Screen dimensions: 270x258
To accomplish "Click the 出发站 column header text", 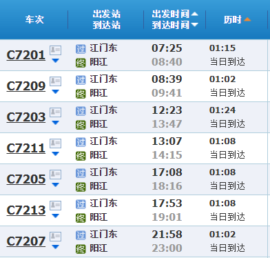I will [x=107, y=14].
